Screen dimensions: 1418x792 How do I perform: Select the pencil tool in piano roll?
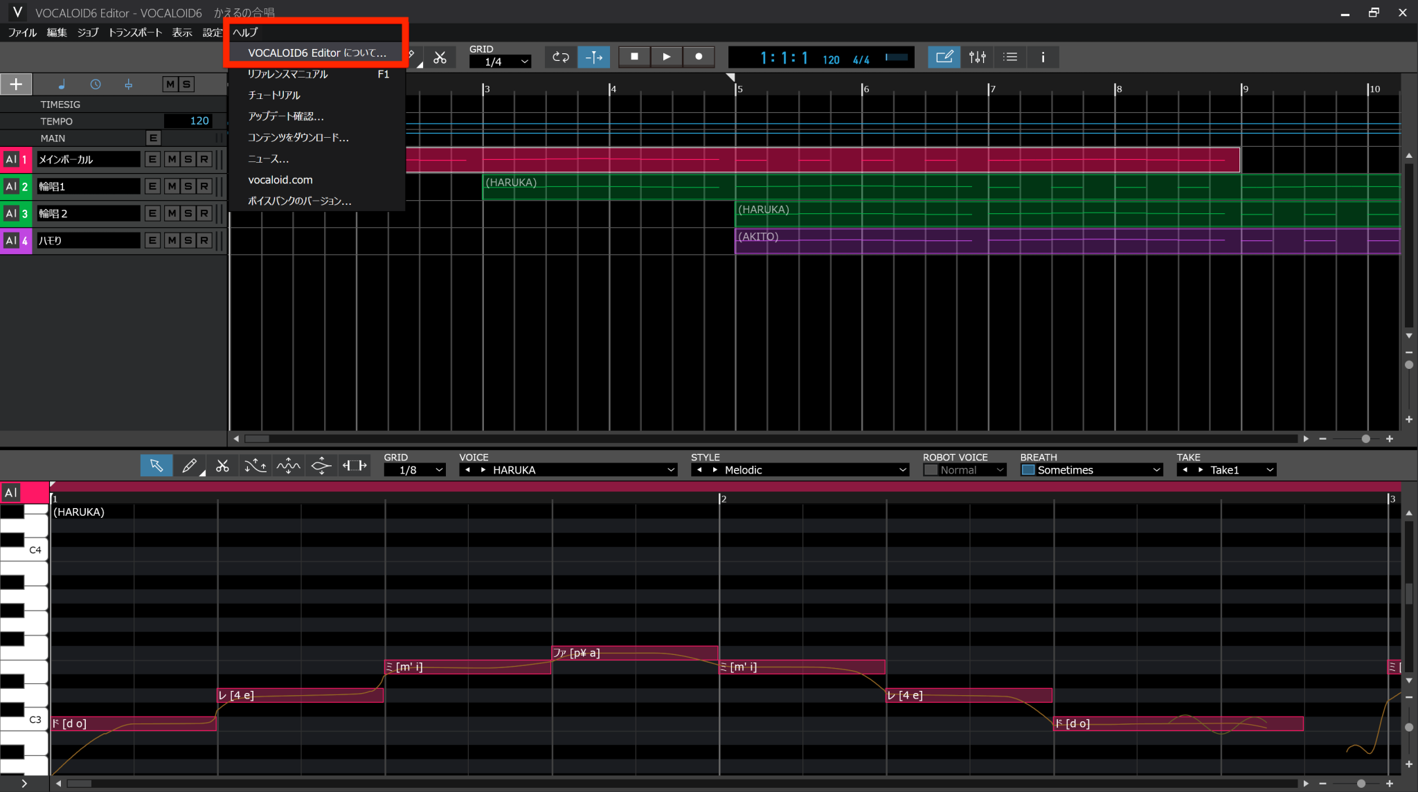[x=189, y=465]
